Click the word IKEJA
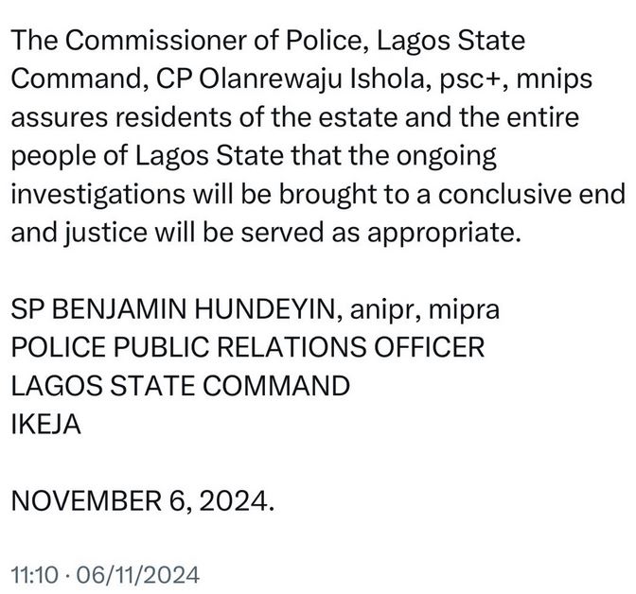This screenshot has height=594, width=636. pos(46,425)
